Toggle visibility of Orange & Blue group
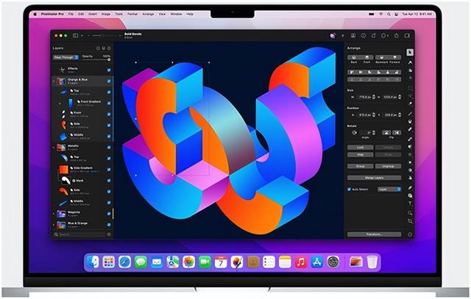The height and width of the screenshot is (299, 471). tap(109, 81)
